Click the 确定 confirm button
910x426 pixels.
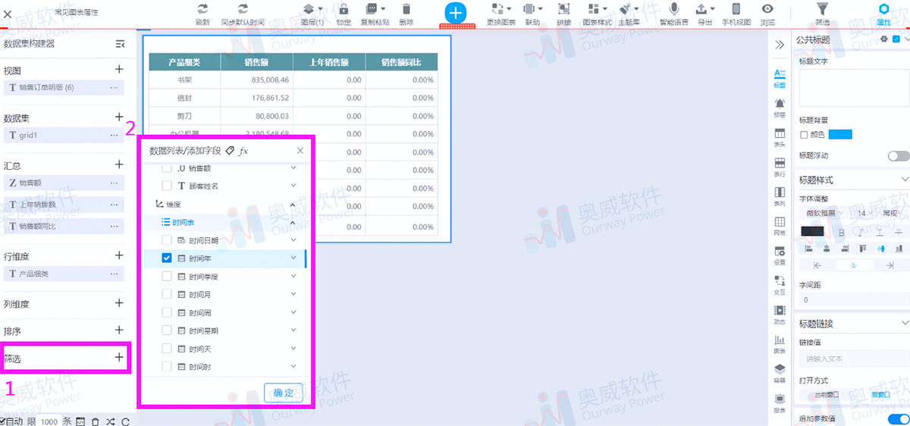[284, 393]
